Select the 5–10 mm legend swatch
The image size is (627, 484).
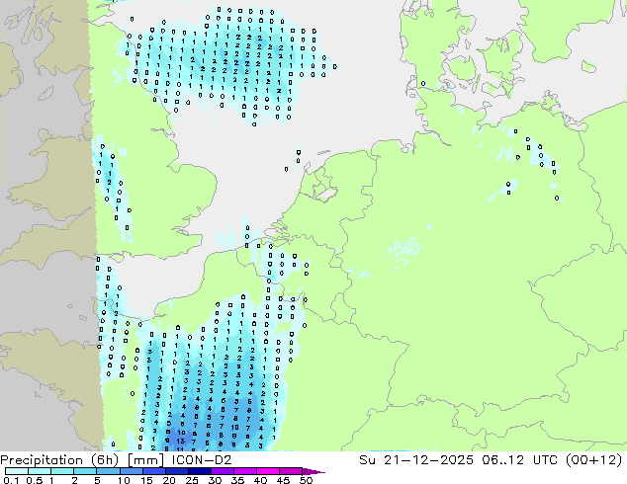[x=108, y=471]
